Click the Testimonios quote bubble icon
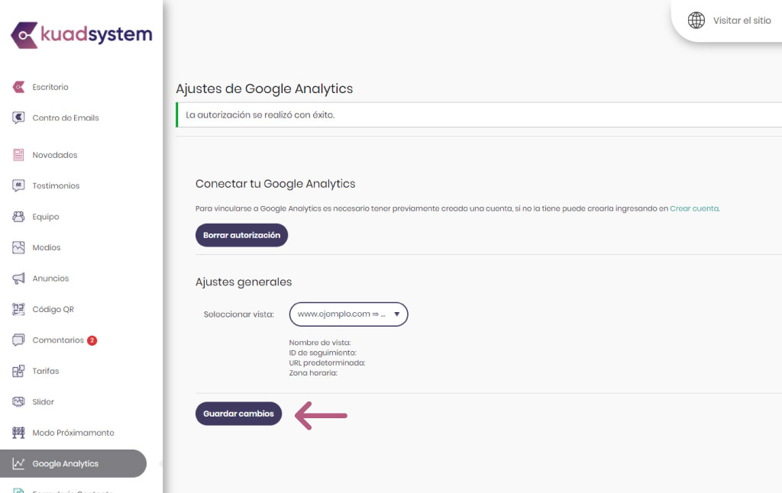 [x=18, y=186]
